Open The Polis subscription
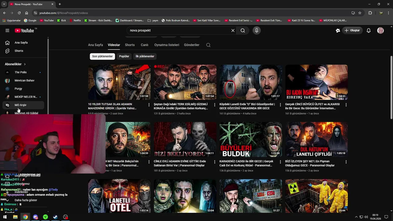Image resolution: width=393 pixels, height=221 pixels. click(23, 72)
